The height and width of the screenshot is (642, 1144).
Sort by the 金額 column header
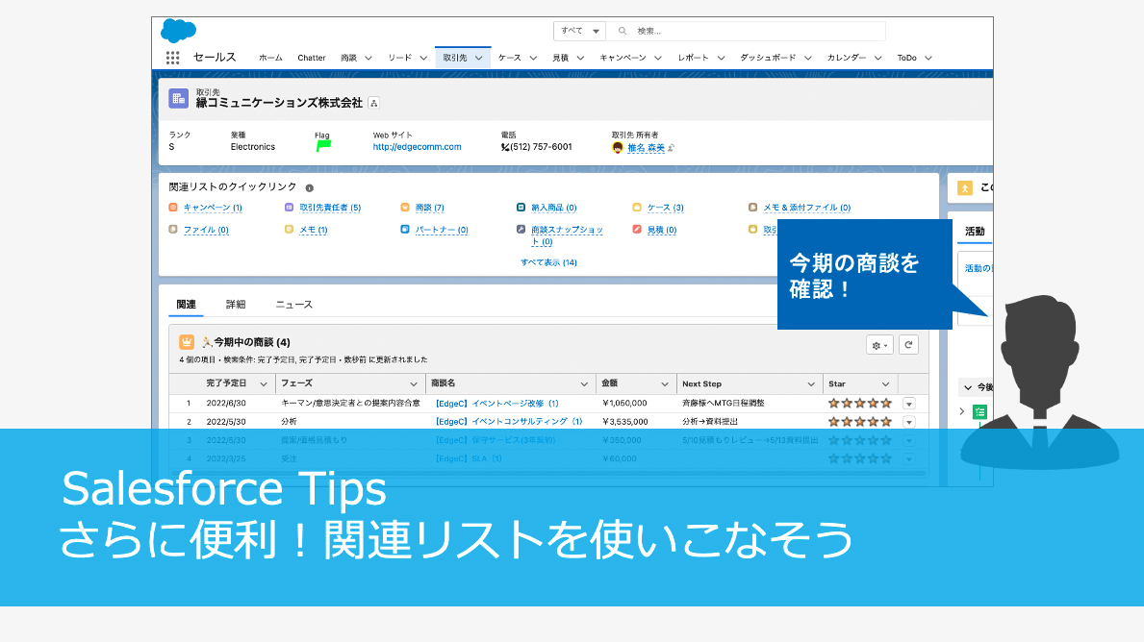[x=609, y=383]
